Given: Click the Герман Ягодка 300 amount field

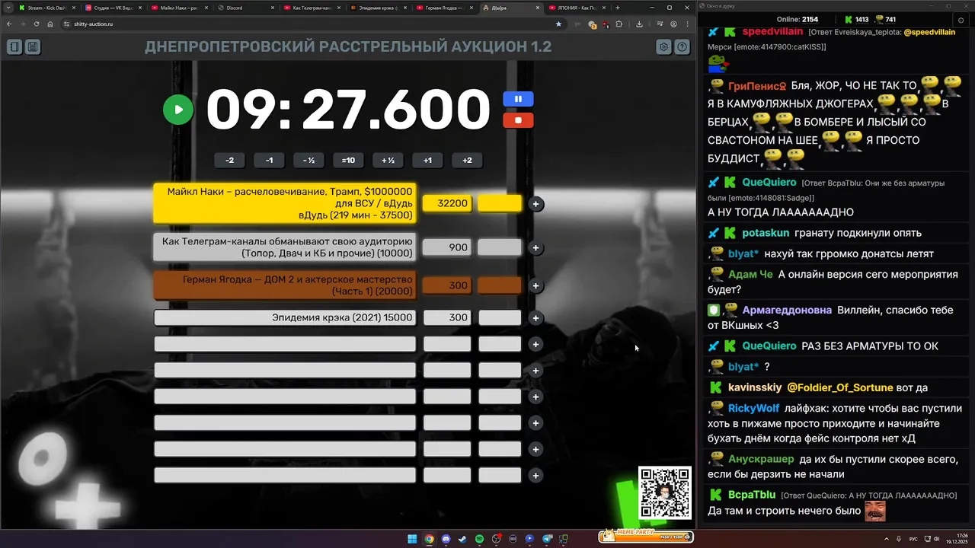Looking at the screenshot, I should 447,285.
